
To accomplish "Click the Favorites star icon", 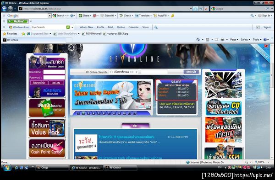I will click(5, 34).
